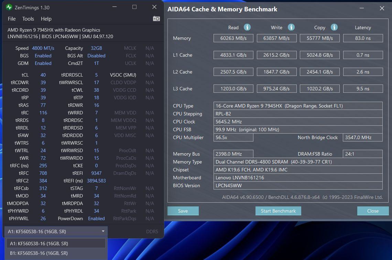This screenshot has height=260, width=392.
Task: Click the PowerDown value Enabled
Action: coord(96,218)
